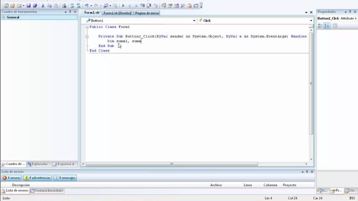
Task: Click the editor scroll down arrow
Action: pyautogui.click(x=311, y=159)
